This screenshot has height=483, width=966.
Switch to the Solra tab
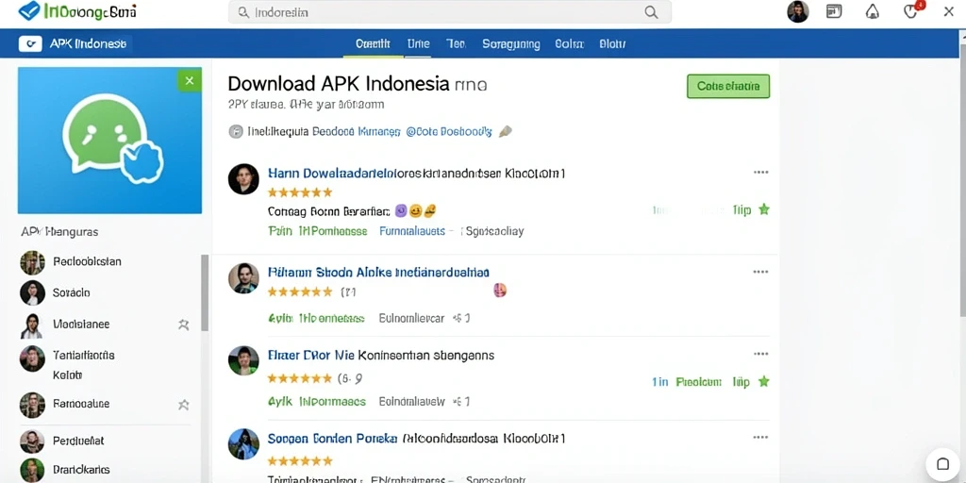[x=569, y=43]
